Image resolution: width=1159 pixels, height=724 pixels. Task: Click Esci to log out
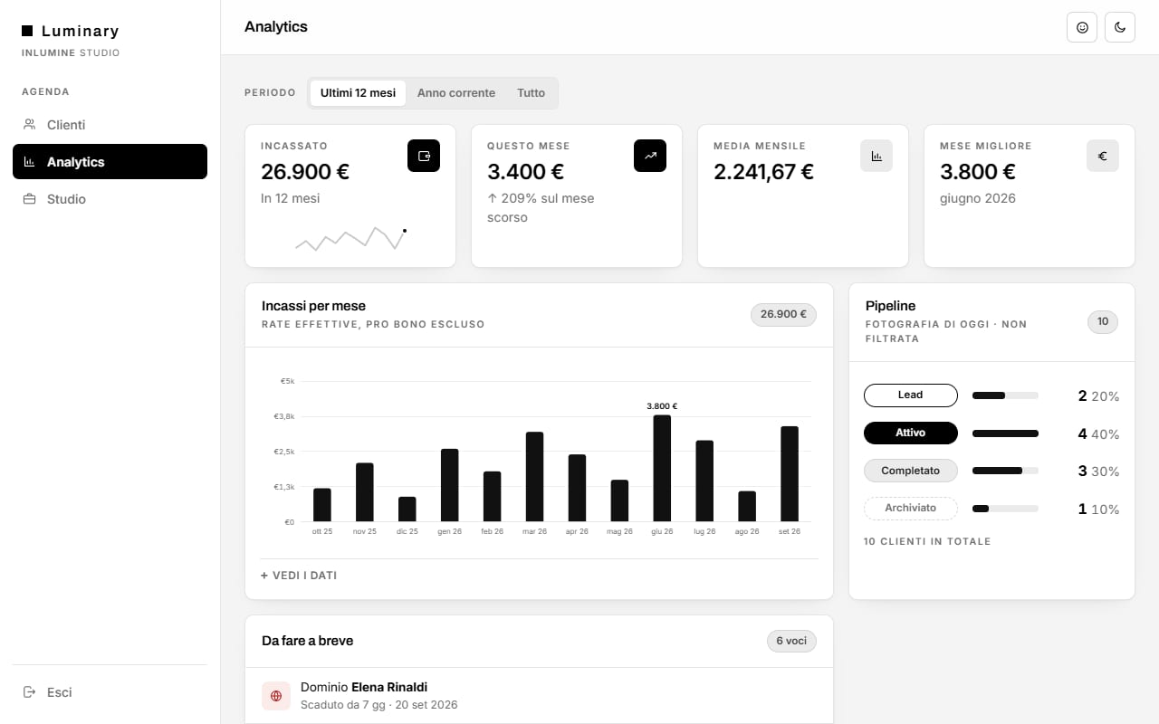pos(110,692)
